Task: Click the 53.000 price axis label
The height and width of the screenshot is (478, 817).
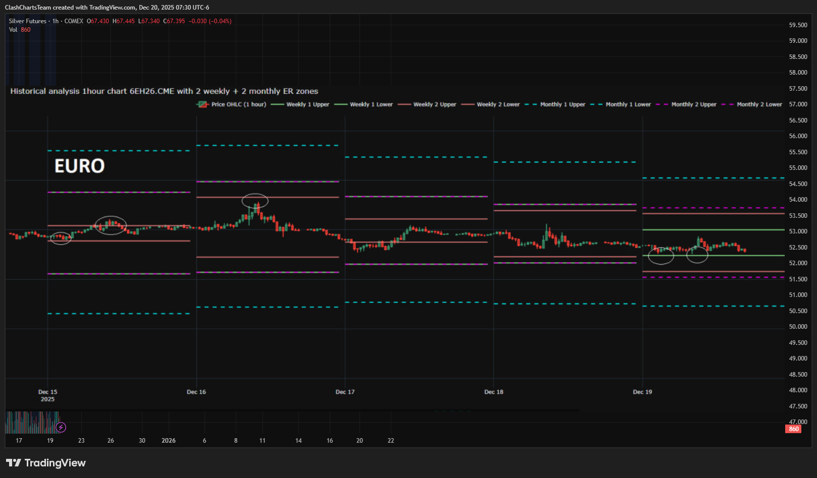Action: coord(798,231)
